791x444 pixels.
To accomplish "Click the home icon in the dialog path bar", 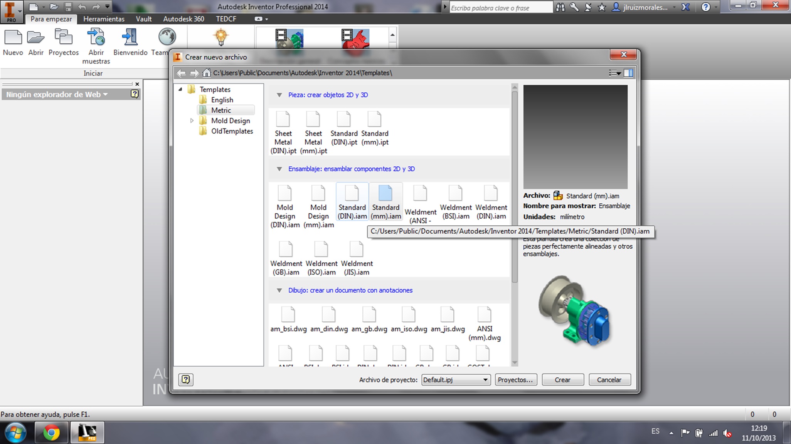I will pos(207,73).
